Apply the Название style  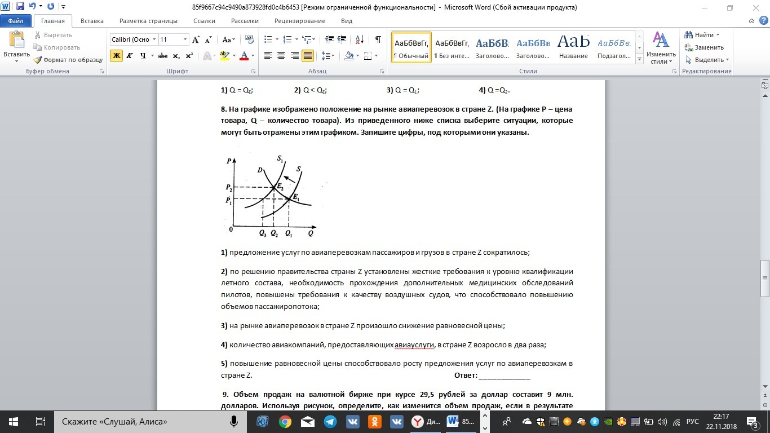pos(573,47)
